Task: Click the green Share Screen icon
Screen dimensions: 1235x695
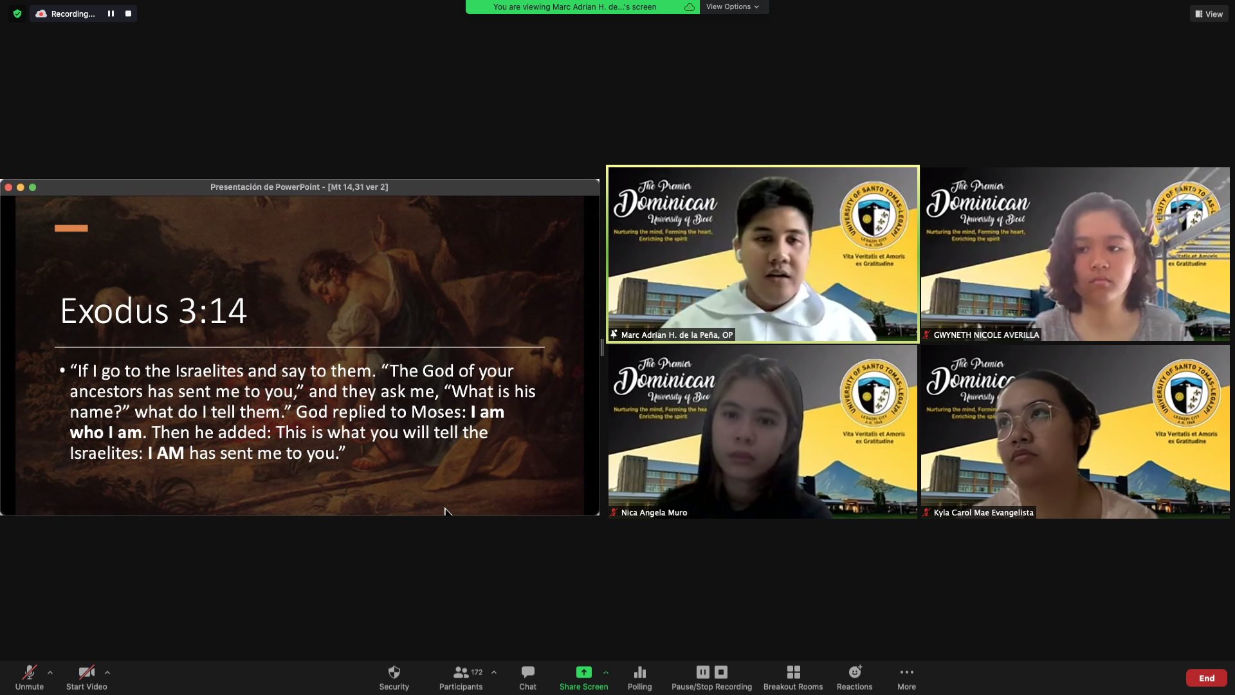Action: pos(583,672)
